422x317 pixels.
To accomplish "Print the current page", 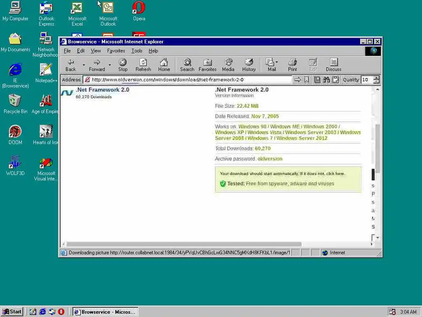I will (293, 65).
